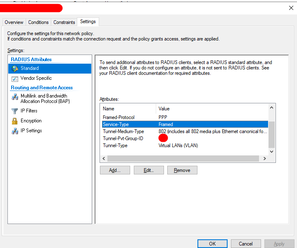Click horizontal scrollbar right arrow

(265, 158)
